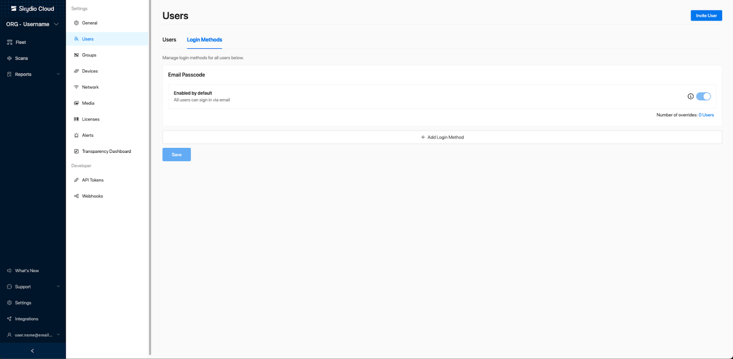Click 'Manage login methods for all users below.'
Viewport: 733px width, 359px height.
[x=203, y=58]
